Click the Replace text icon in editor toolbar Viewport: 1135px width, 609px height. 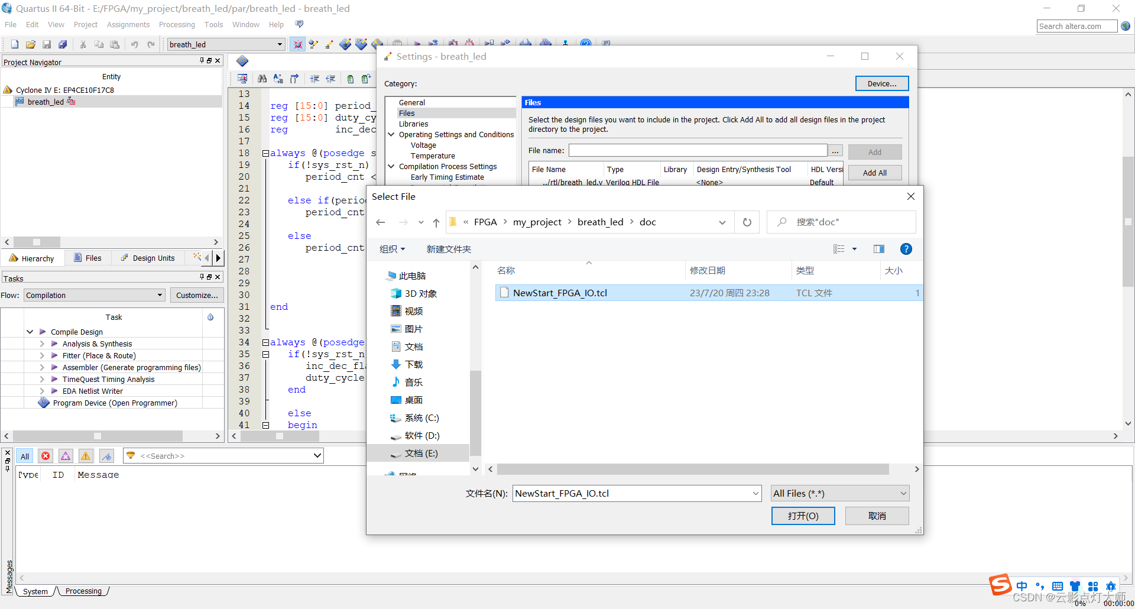[x=278, y=79]
